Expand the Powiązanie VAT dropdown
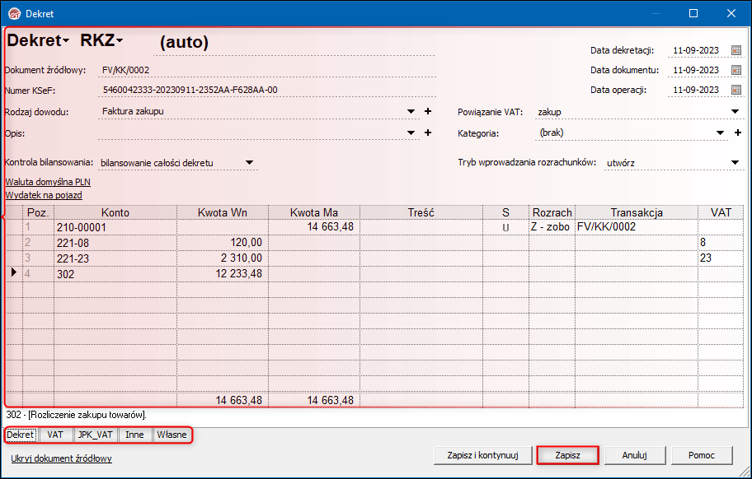Image resolution: width=752 pixels, height=479 pixels. click(736, 112)
